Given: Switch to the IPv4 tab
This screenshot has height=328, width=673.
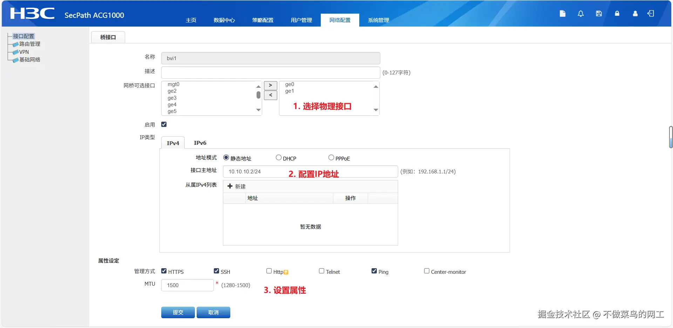Looking at the screenshot, I should tap(173, 143).
